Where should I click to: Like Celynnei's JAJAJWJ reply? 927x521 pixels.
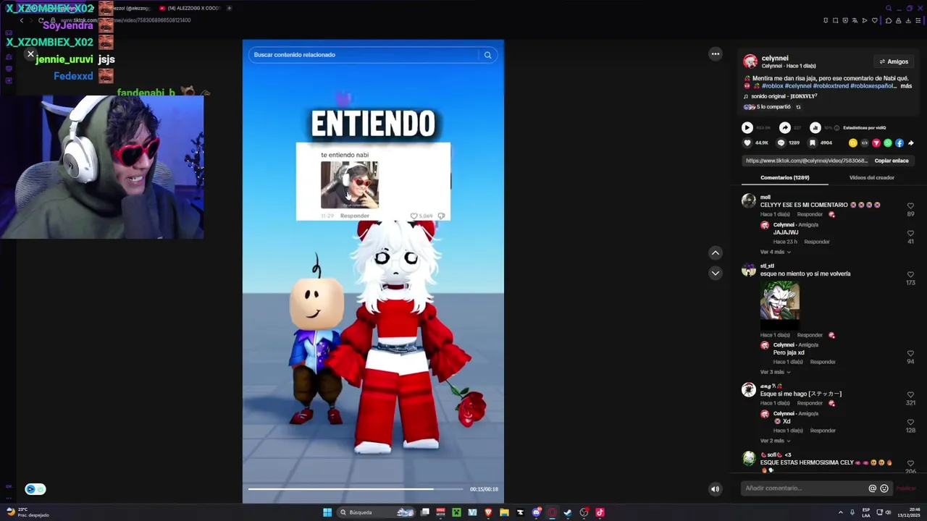[910, 233]
